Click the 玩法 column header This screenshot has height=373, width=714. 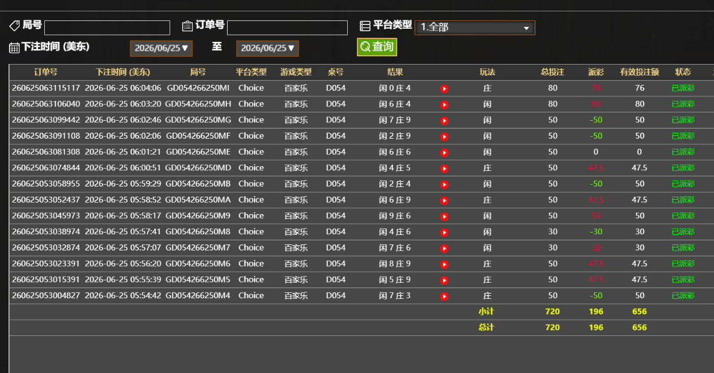tap(487, 72)
